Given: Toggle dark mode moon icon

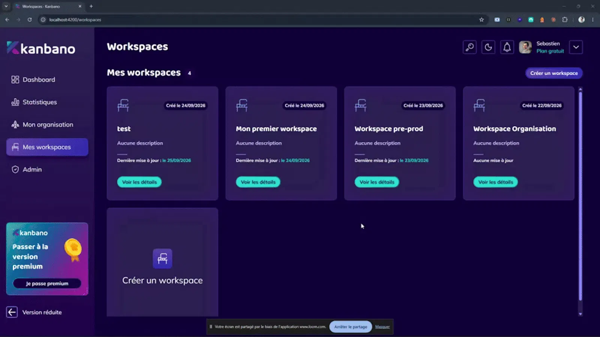Looking at the screenshot, I should coord(488,47).
